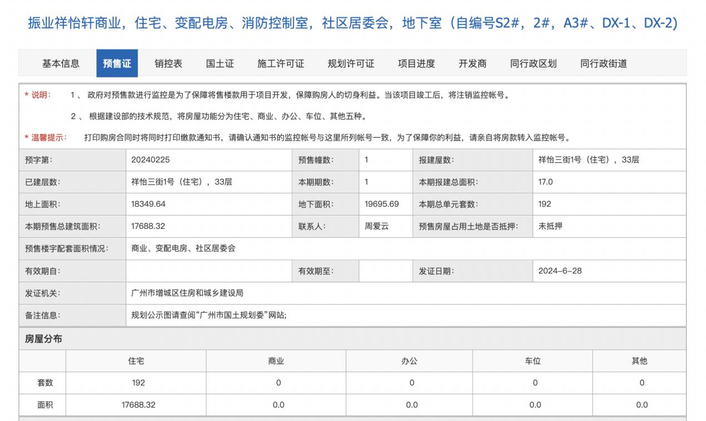
Task: Click the 说明 label
Action: tap(37, 95)
